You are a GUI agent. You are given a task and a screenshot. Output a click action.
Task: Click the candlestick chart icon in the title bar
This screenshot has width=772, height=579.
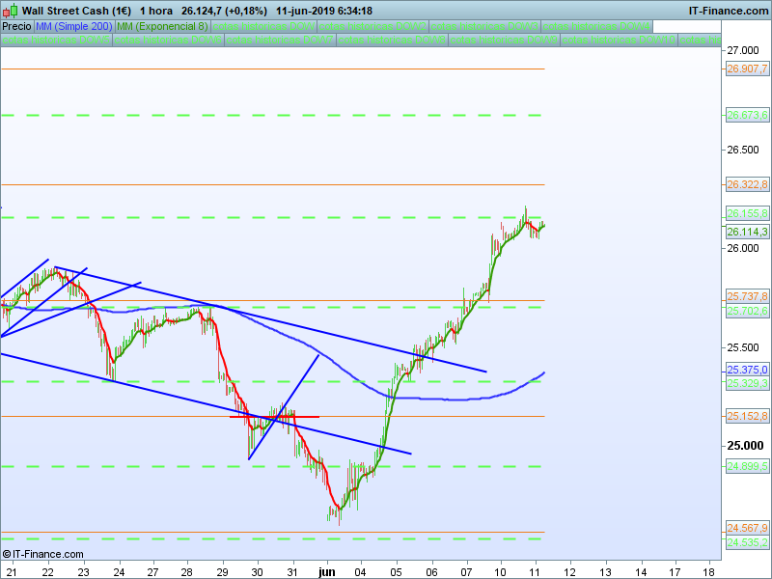coord(11,11)
